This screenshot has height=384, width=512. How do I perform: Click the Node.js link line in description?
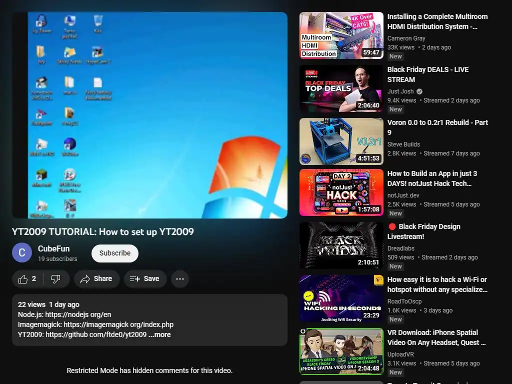point(64,315)
